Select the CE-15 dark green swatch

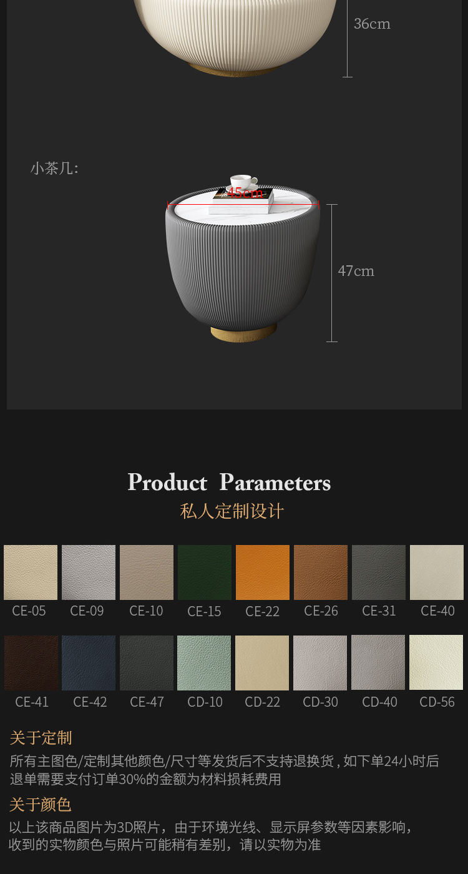click(x=205, y=572)
